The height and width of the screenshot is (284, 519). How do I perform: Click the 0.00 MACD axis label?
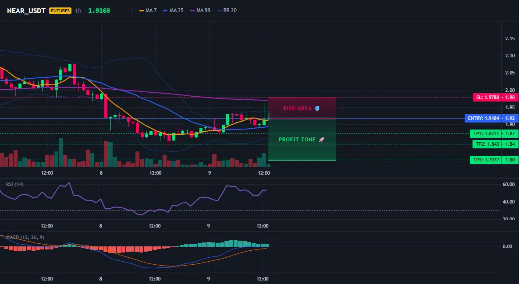click(508, 246)
